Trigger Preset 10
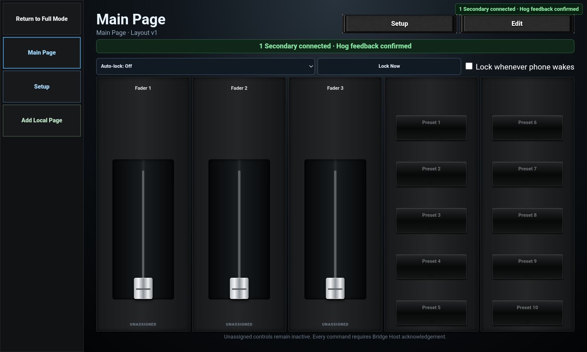 pos(527,313)
